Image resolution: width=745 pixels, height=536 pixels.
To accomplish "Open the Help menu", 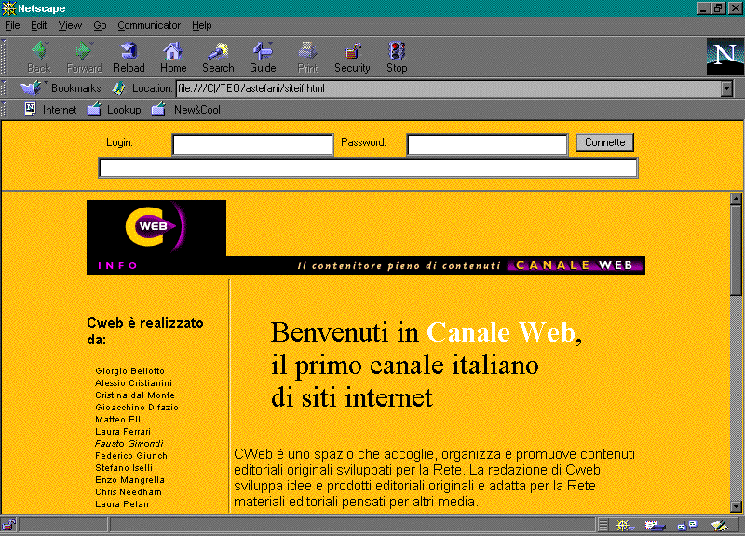I will tap(201, 26).
